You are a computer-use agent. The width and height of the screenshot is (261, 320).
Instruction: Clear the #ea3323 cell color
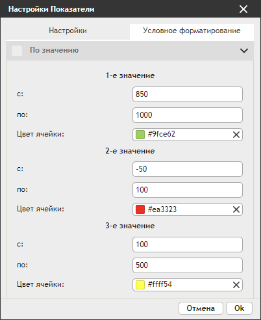coord(236,209)
